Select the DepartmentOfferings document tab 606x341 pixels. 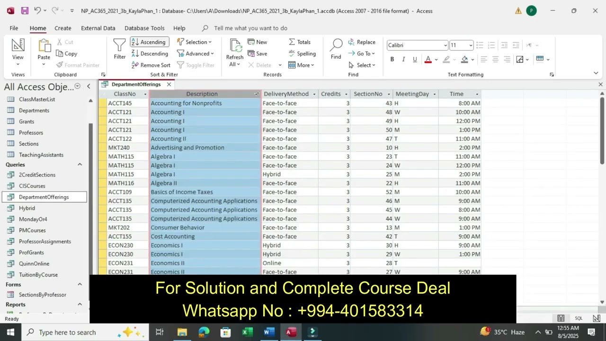[136, 84]
